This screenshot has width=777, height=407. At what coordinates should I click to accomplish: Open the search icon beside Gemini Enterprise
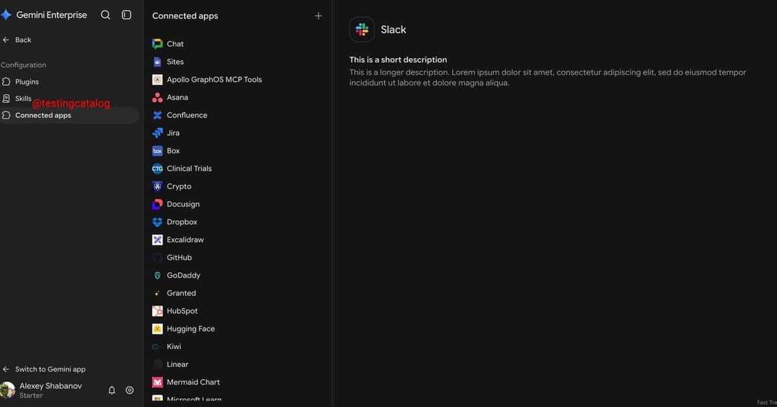click(x=106, y=15)
